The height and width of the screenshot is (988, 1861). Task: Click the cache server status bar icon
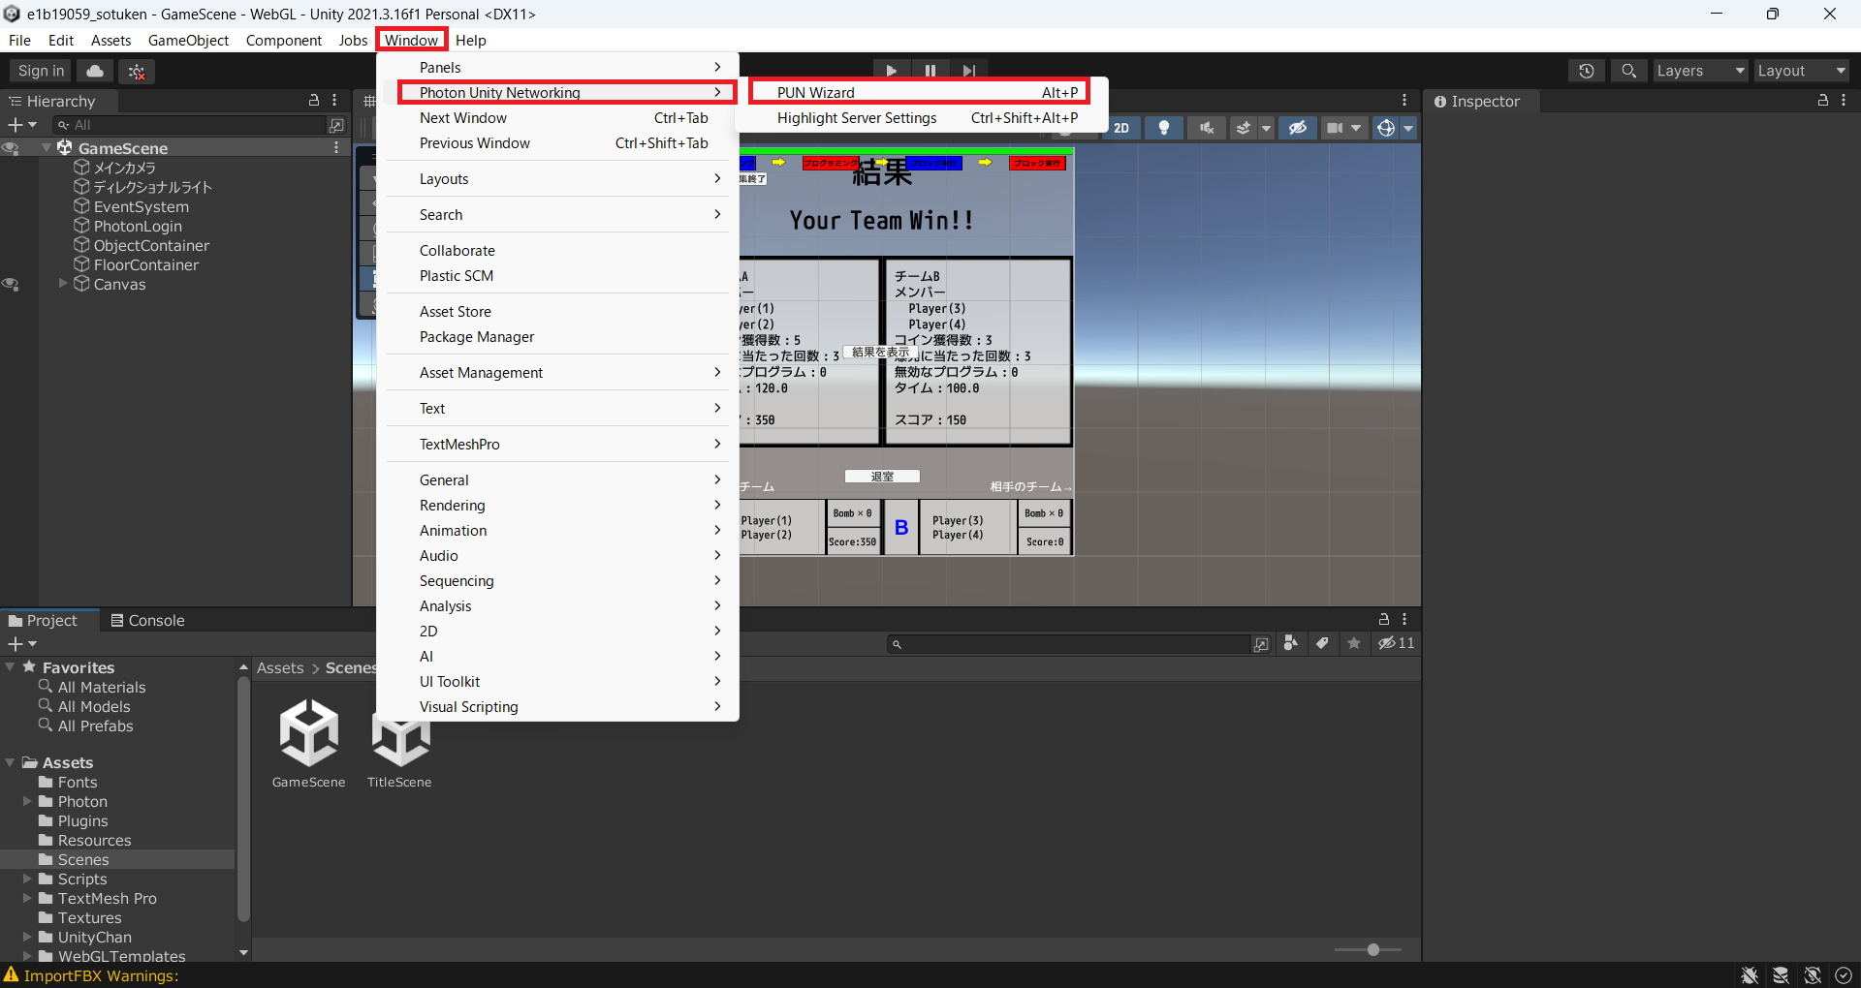(1781, 975)
